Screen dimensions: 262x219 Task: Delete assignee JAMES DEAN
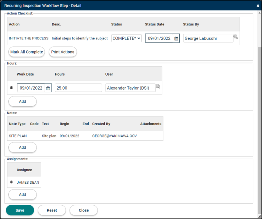[11, 182]
